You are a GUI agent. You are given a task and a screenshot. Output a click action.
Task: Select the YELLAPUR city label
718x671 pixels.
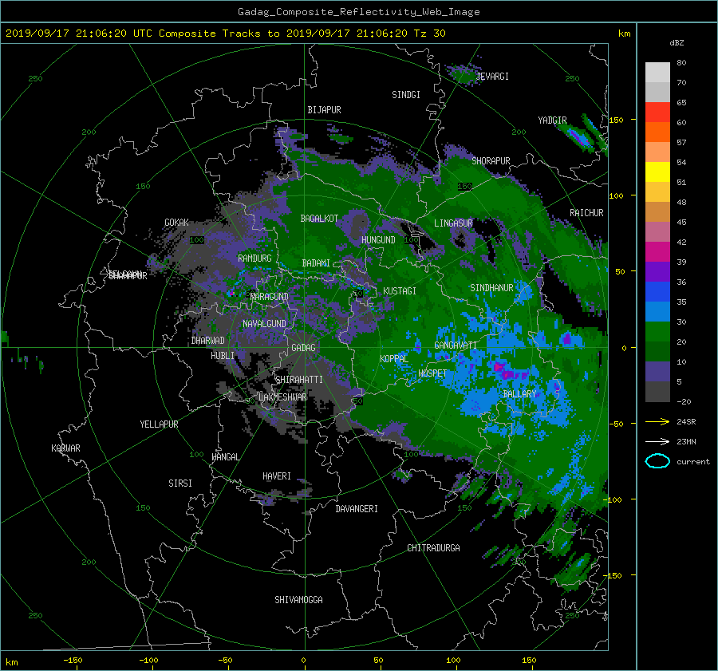click(x=159, y=424)
